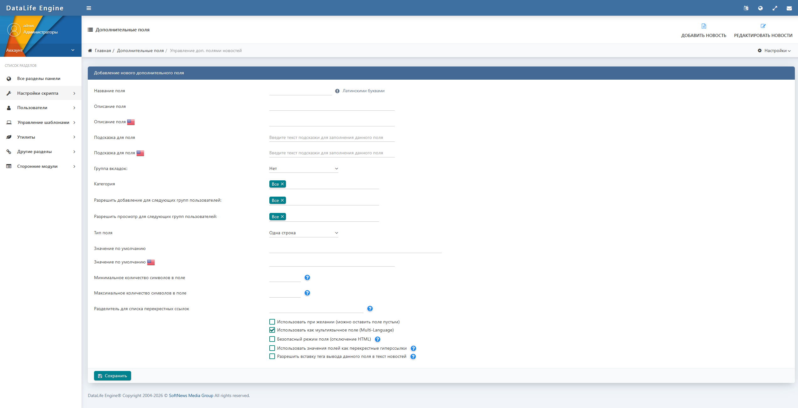Expand the 'Настройки' dropdown in breadcrumb bar
Viewport: 798px width, 408px height.
pyautogui.click(x=774, y=50)
